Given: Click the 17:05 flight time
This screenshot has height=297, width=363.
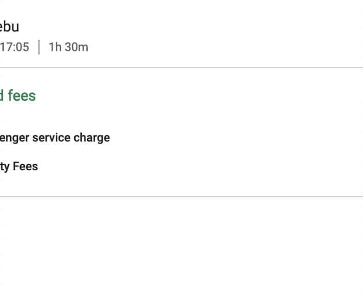Looking at the screenshot, I should (14, 47).
